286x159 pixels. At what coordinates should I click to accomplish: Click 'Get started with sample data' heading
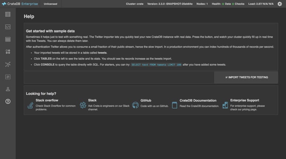point(50,31)
